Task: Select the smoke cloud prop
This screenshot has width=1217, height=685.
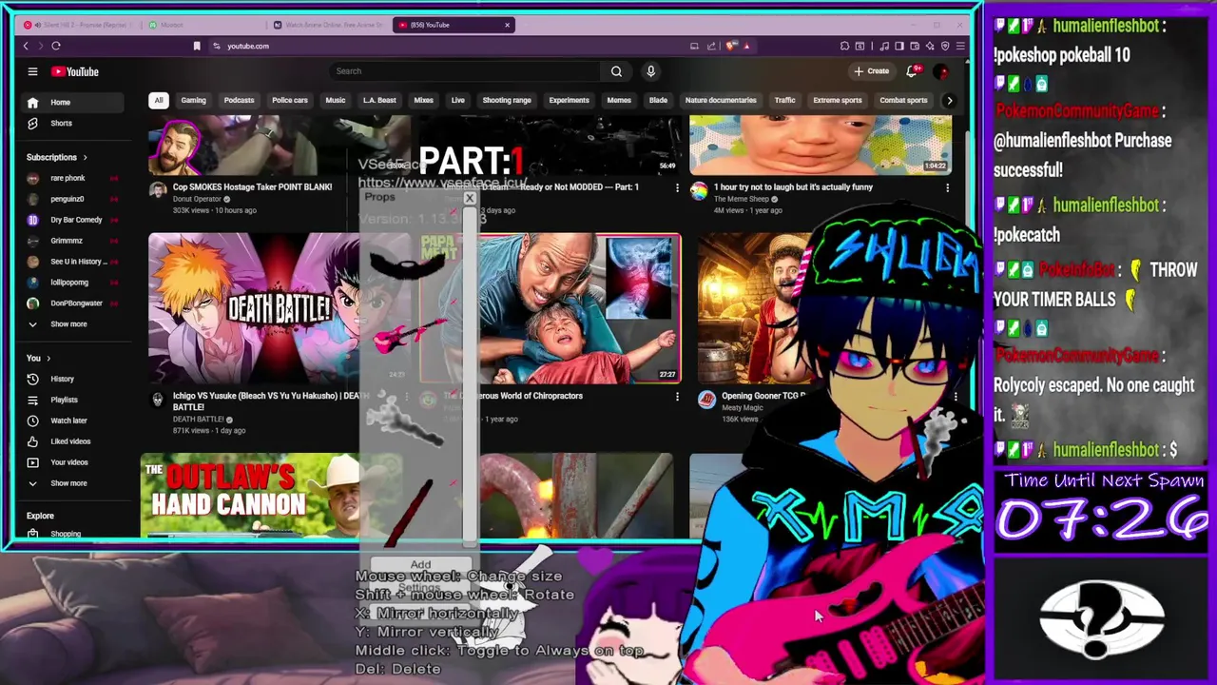Action: point(407,420)
